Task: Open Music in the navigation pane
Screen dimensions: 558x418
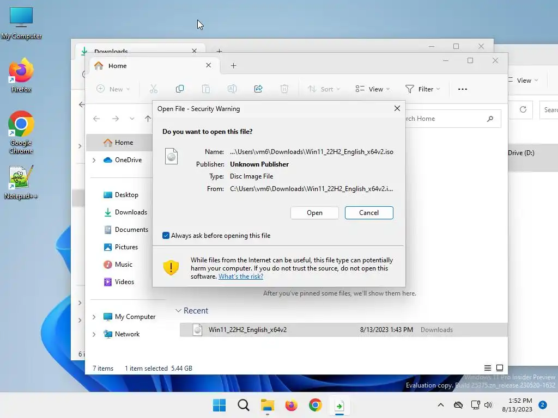Action: [x=118, y=265]
